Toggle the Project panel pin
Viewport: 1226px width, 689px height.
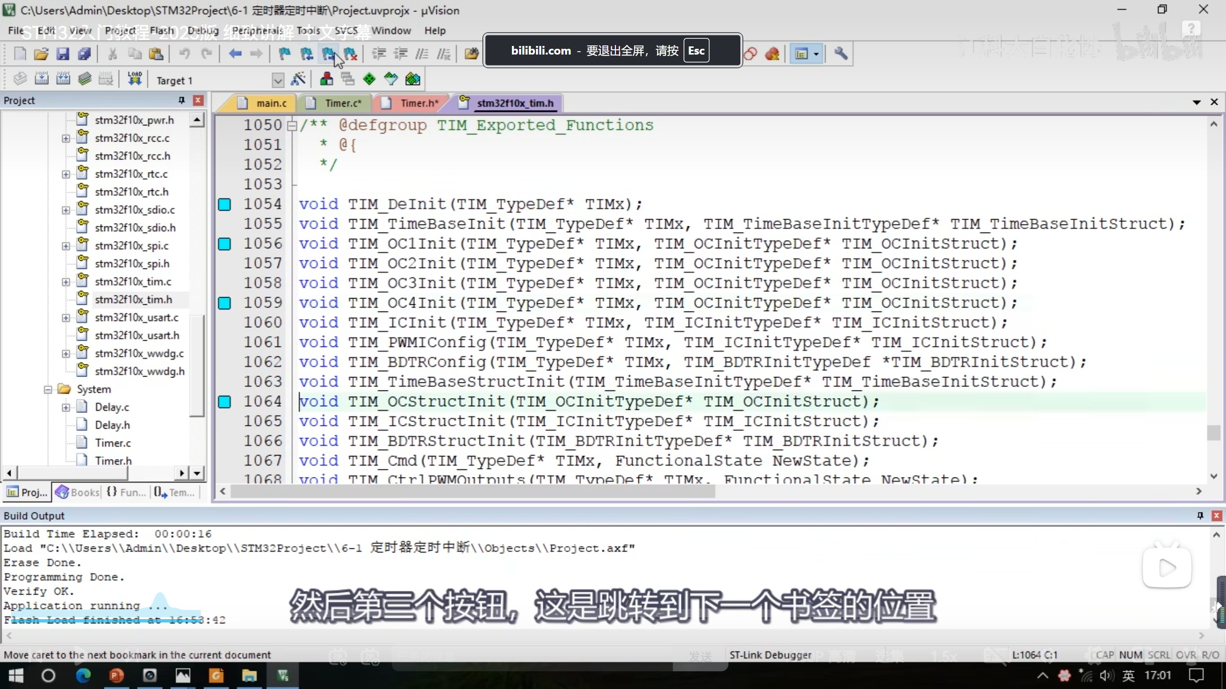(182, 100)
